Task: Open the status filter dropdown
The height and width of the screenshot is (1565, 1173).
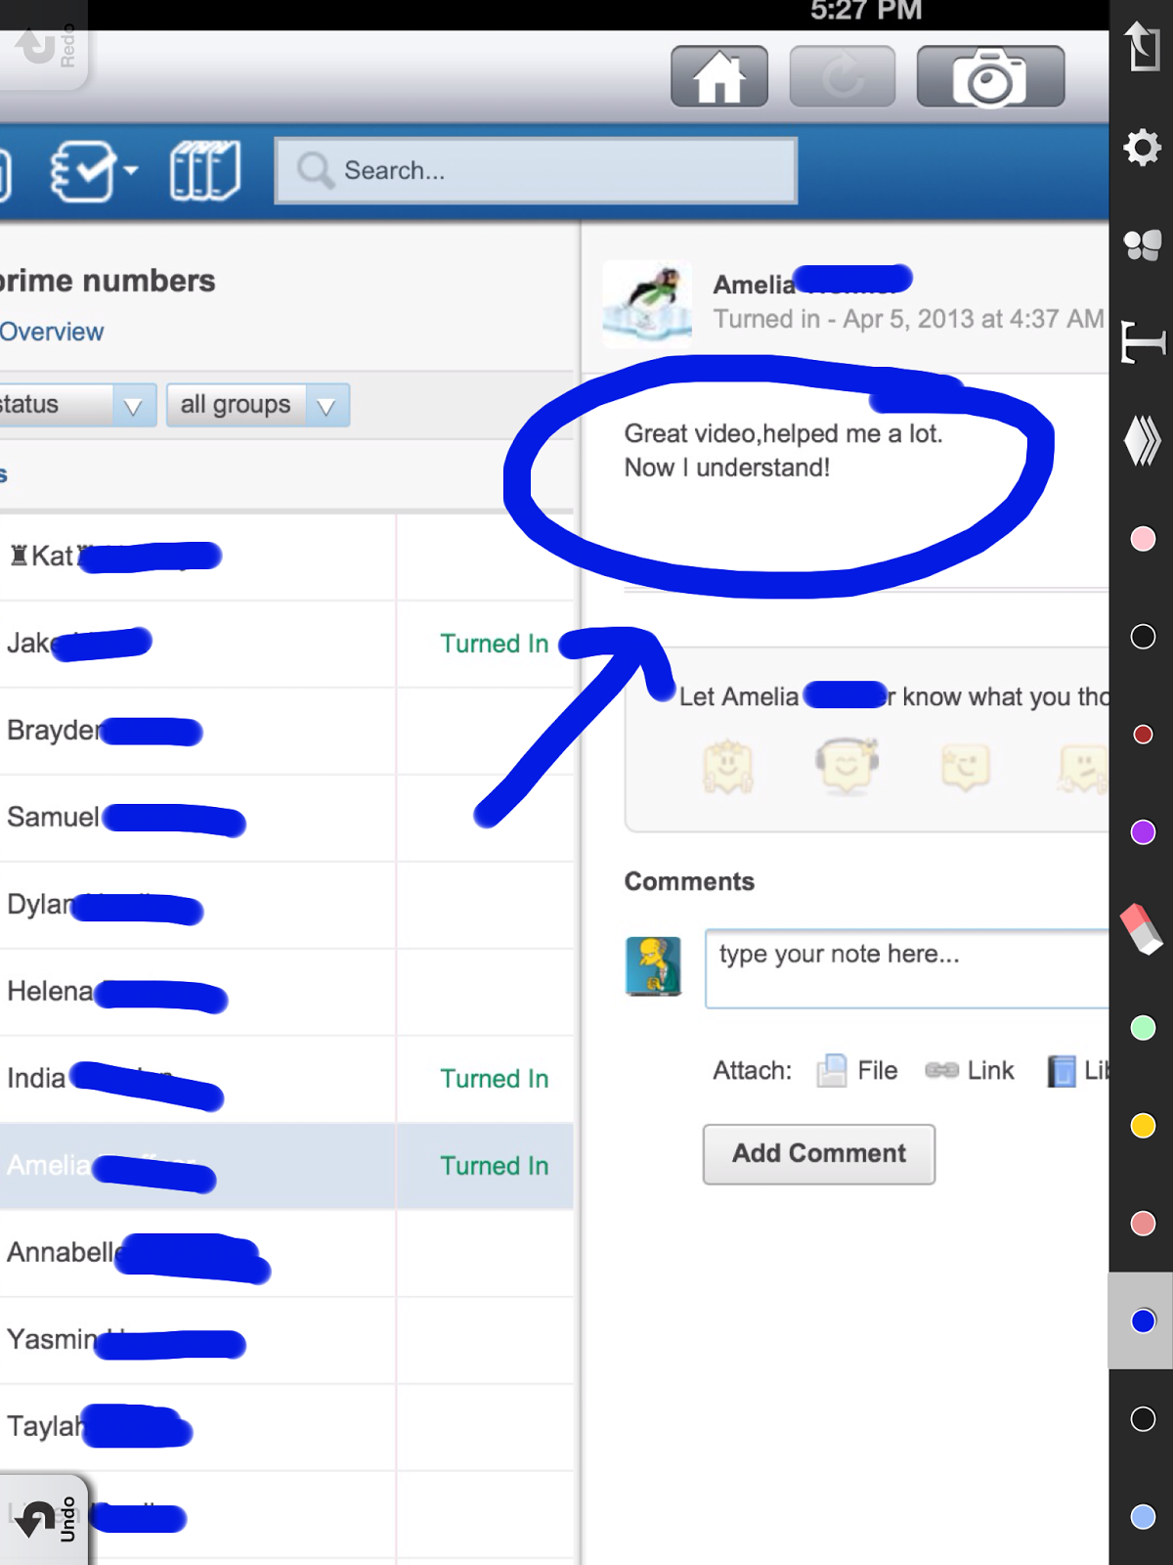Action: (x=77, y=405)
